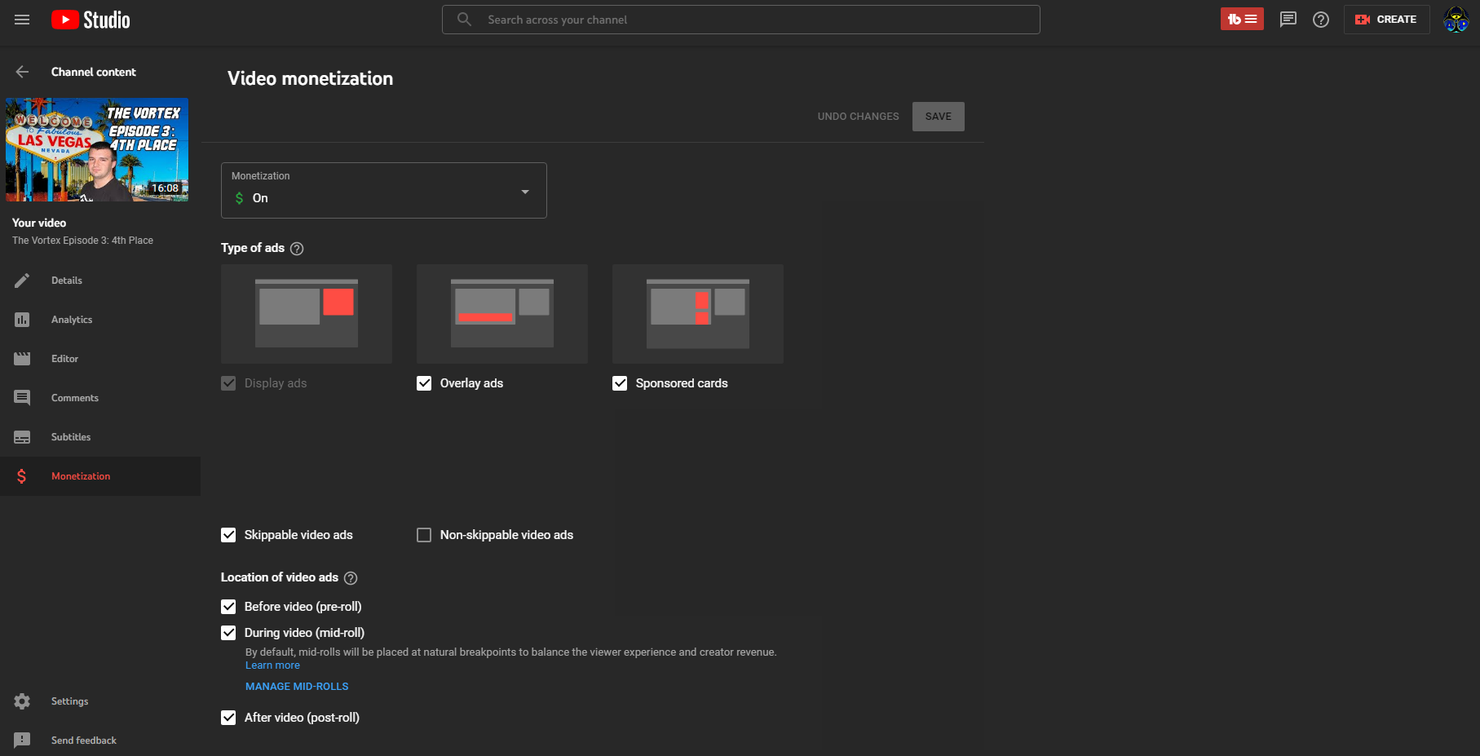Open Editor in the sidebar
Image resolution: width=1480 pixels, height=756 pixels.
point(100,359)
